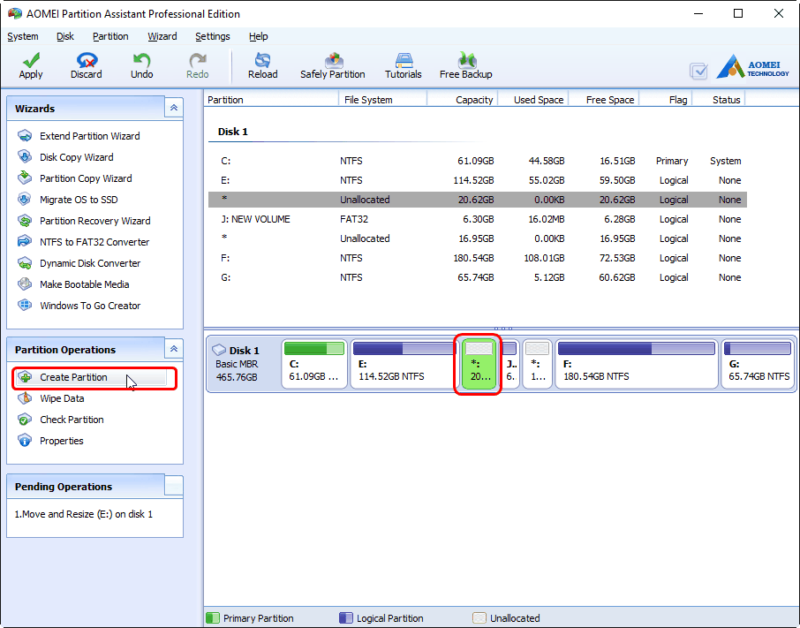
Task: Open Properties in Partition Operations
Action: pyautogui.click(x=61, y=441)
